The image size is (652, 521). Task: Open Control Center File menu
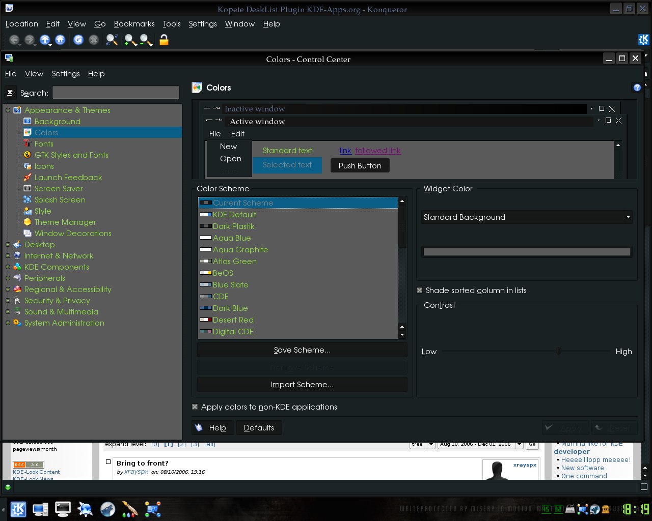coord(11,74)
